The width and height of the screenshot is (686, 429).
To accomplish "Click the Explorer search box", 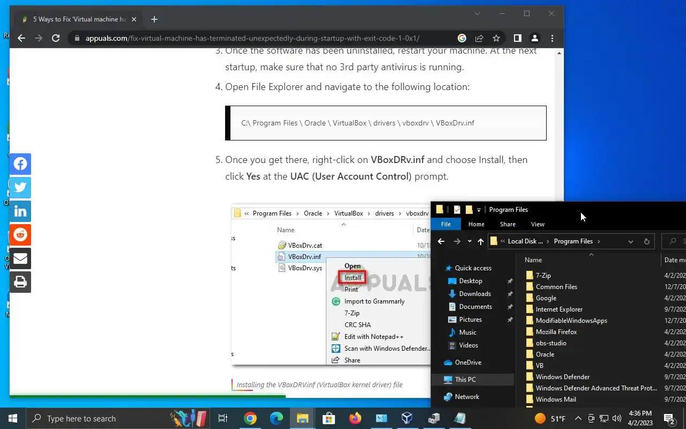I will coord(674,241).
